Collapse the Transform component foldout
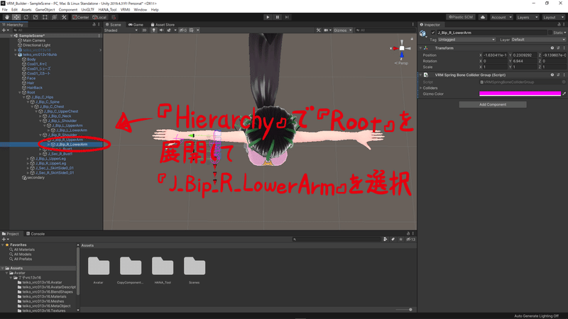Screen dimensions: 568x319 [x=420, y=48]
